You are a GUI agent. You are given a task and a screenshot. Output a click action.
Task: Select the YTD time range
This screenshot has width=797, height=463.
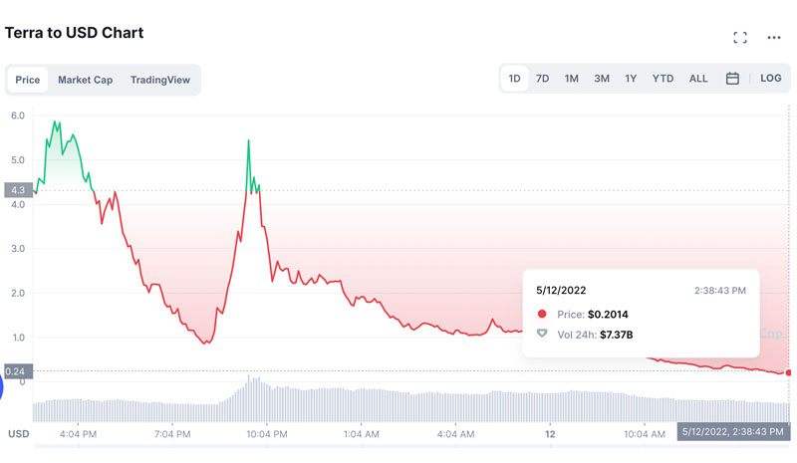[x=663, y=79]
